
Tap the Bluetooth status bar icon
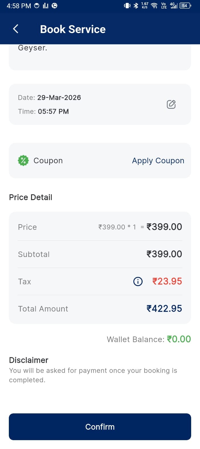click(x=136, y=5)
